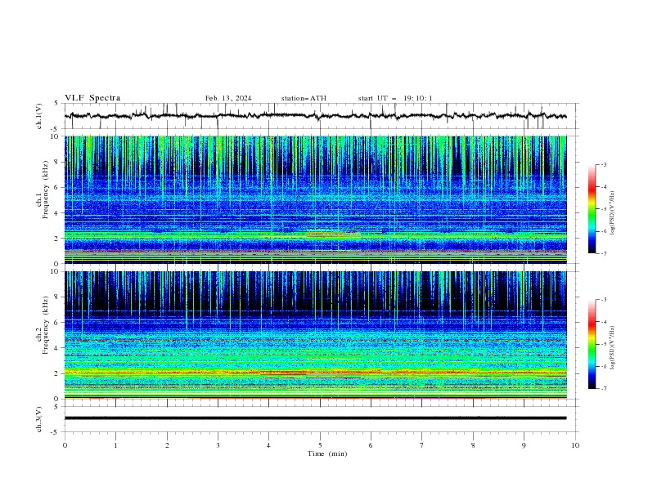Click the date 'Feb. 13, 2024'
648x500 pixels.
pos(228,98)
